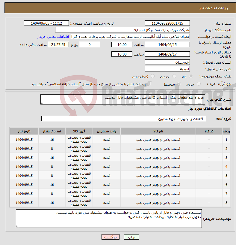Click the quantity 16 in row 1
The width and height of the screenshot is (236, 245).
click(52, 140)
